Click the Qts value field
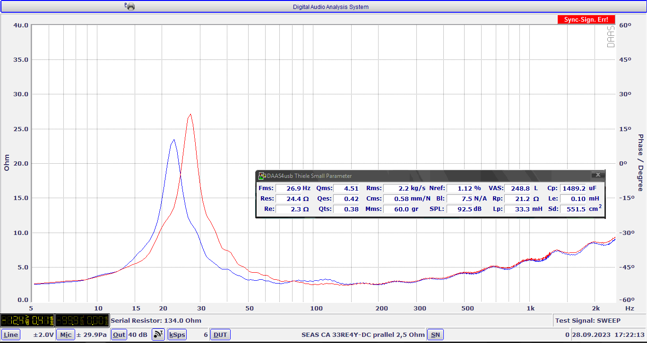This screenshot has height=343, width=647. click(346, 209)
